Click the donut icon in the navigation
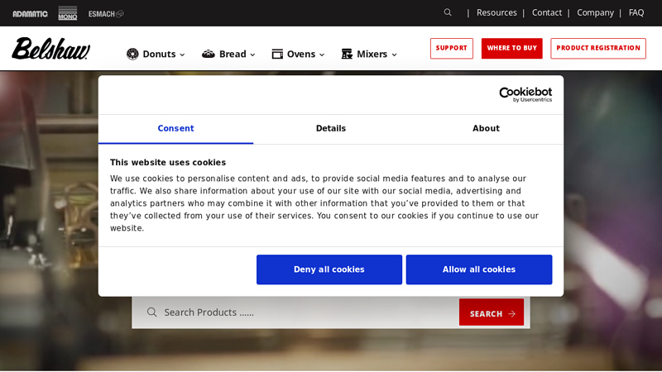 tap(132, 54)
